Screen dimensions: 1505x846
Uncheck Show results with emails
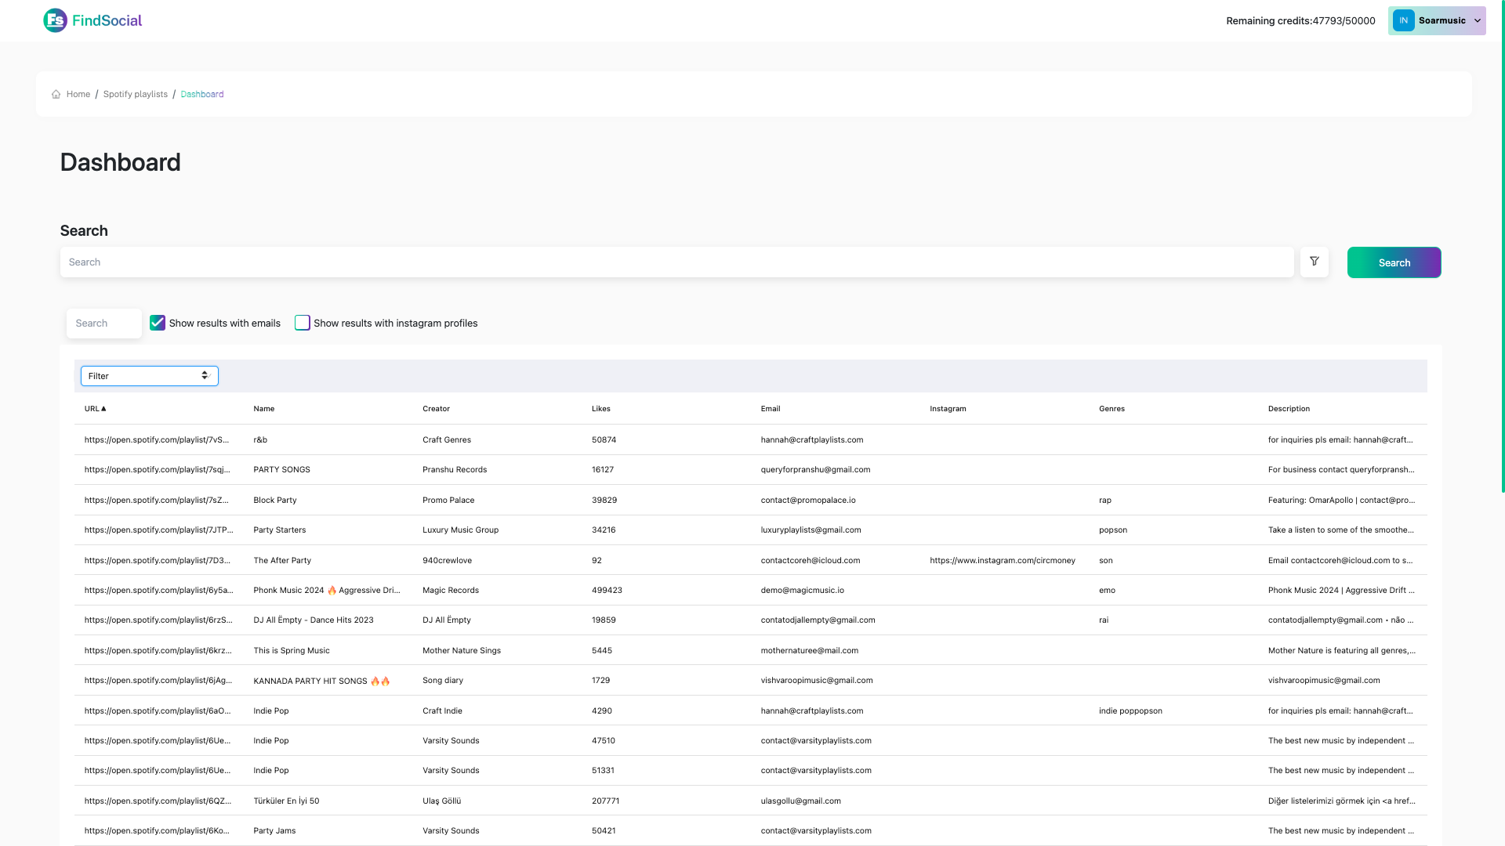coord(158,323)
